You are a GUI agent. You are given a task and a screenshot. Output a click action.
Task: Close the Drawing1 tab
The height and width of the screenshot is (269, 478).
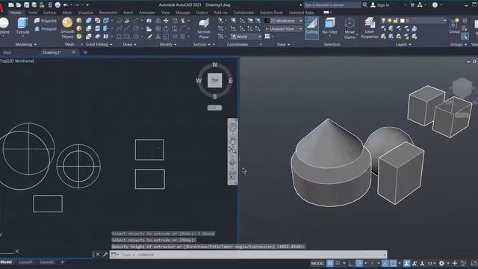pyautogui.click(x=73, y=52)
